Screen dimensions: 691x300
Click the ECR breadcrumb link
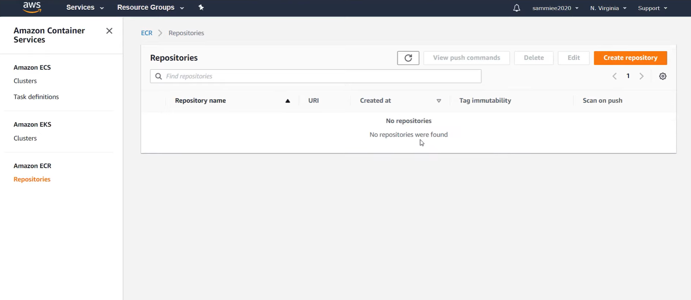tap(147, 33)
